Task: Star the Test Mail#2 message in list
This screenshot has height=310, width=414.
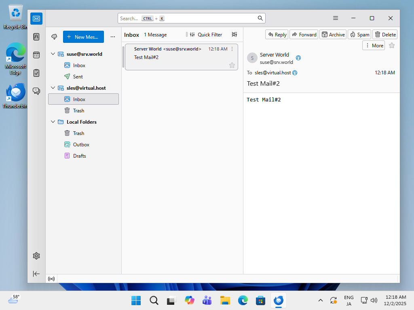Action: pyautogui.click(x=232, y=65)
